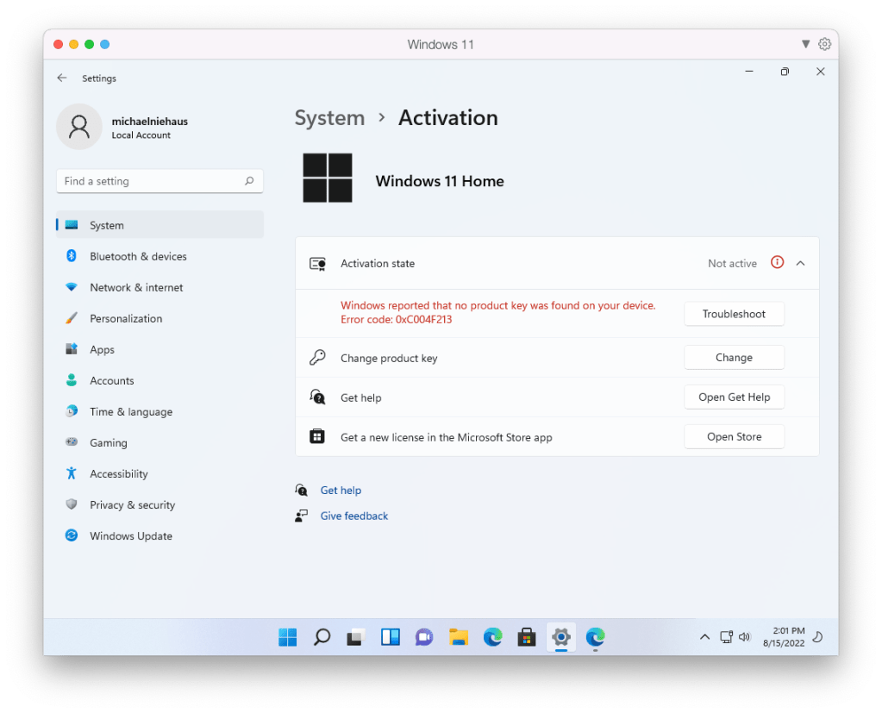Click the taskbar search magnifier icon

pyautogui.click(x=322, y=637)
